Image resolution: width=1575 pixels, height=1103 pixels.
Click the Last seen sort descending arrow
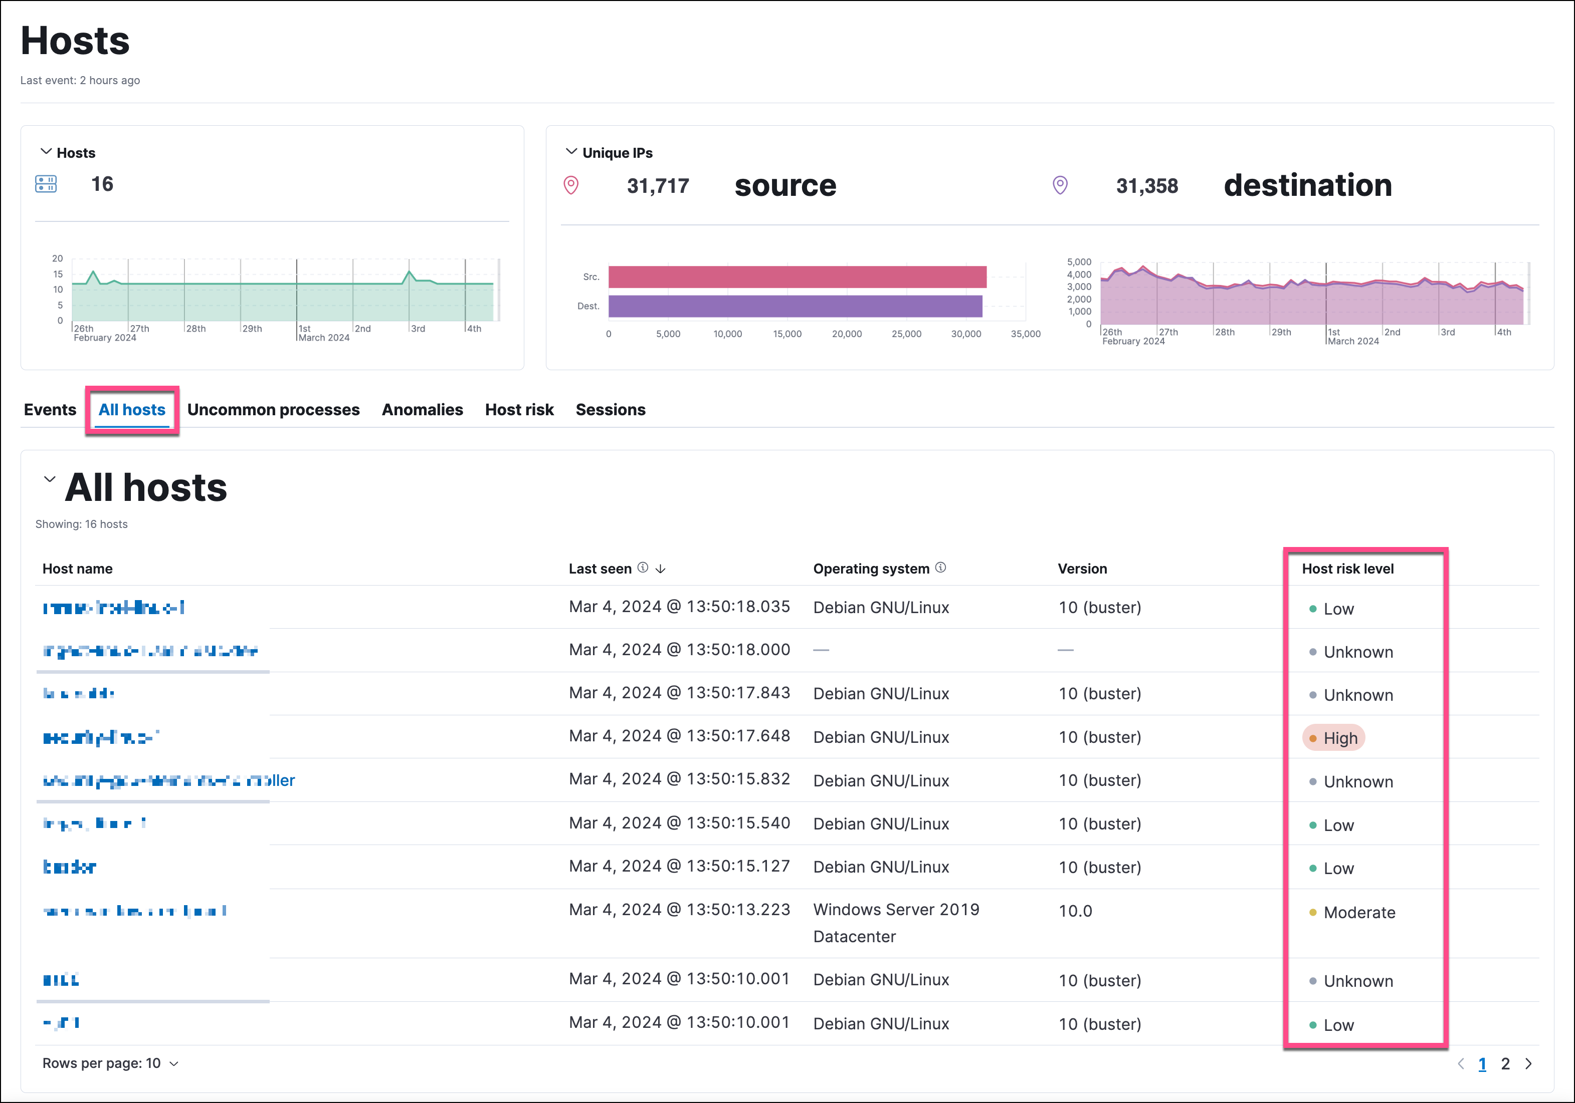click(x=665, y=567)
